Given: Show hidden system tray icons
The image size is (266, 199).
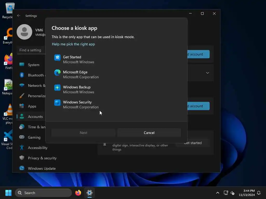Looking at the screenshot, I should pos(218,193).
